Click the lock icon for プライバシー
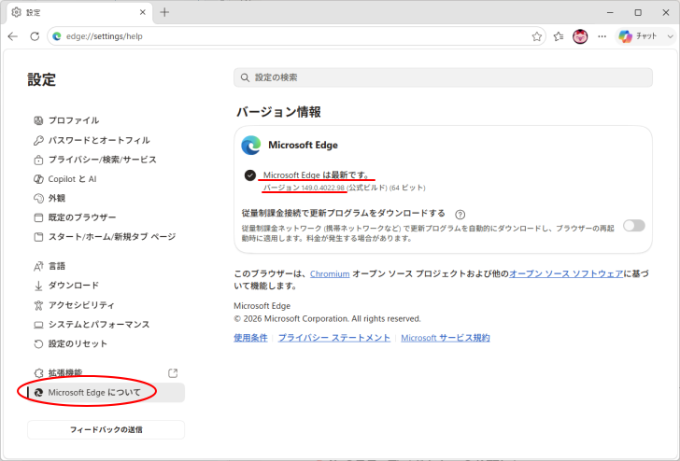The height and width of the screenshot is (461, 680). point(38,160)
